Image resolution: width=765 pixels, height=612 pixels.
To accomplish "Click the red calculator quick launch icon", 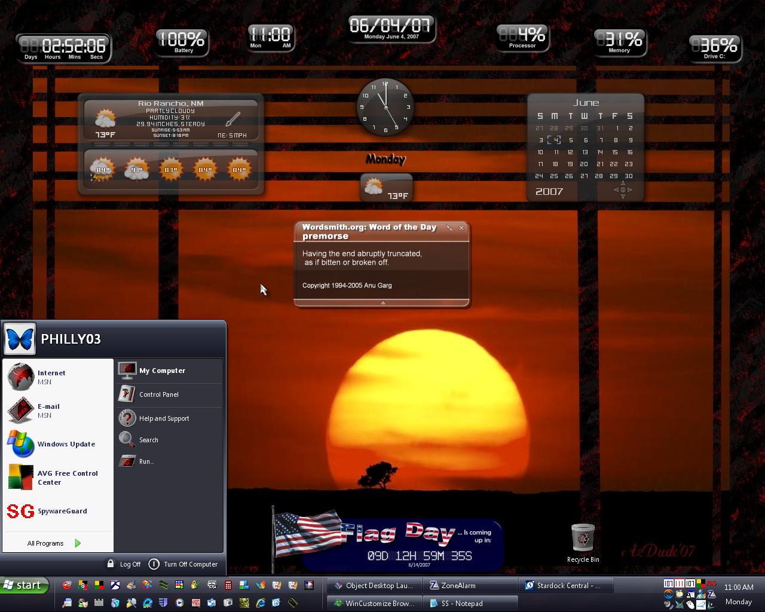I will [228, 585].
